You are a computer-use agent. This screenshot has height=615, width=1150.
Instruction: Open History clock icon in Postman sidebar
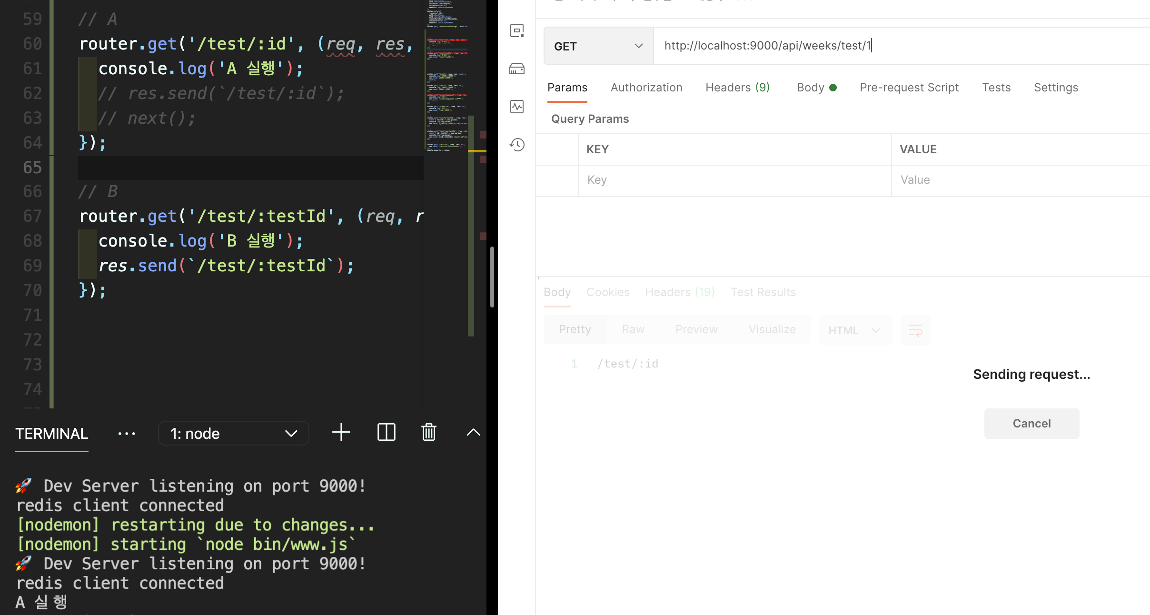517,145
